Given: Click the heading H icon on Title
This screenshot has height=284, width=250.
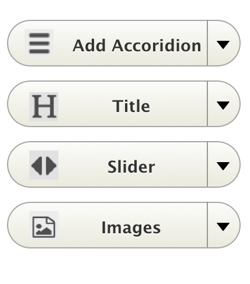Looking at the screenshot, I should [x=44, y=107].
